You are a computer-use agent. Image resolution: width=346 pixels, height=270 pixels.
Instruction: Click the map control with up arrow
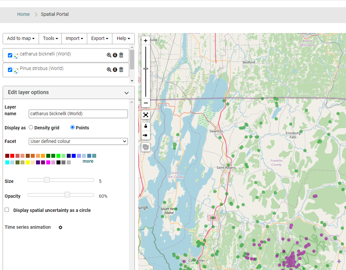(x=146, y=126)
